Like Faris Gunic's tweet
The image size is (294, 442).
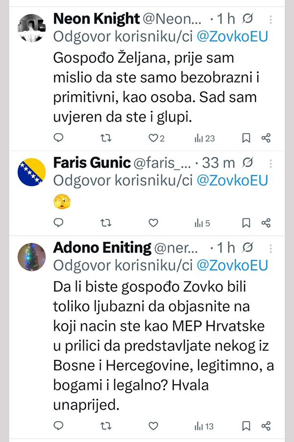click(153, 223)
